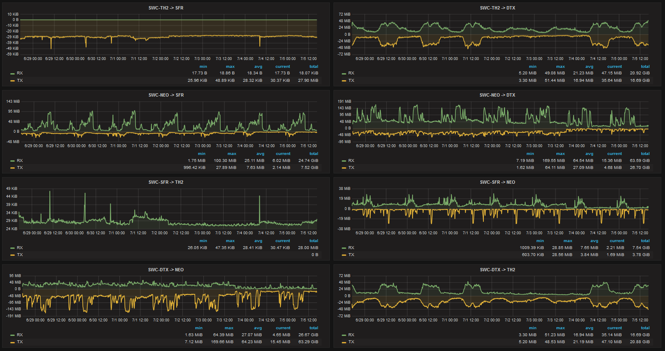Sort SWC-TH2 -> SFR legend by max

tap(230, 67)
